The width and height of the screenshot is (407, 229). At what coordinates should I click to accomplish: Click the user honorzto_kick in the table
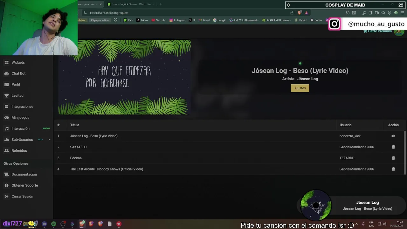350,136
